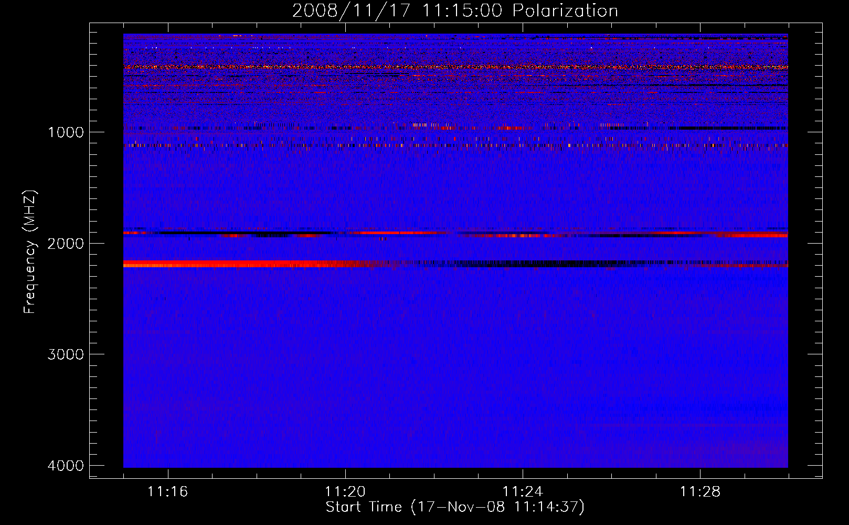Click the '11:20' time axis label
Screen dimensions: 849x525
click(345, 491)
